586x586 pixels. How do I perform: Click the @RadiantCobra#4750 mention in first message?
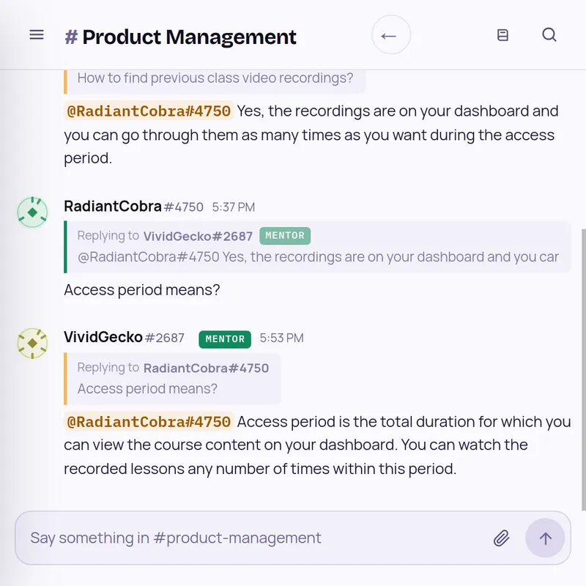[149, 111]
